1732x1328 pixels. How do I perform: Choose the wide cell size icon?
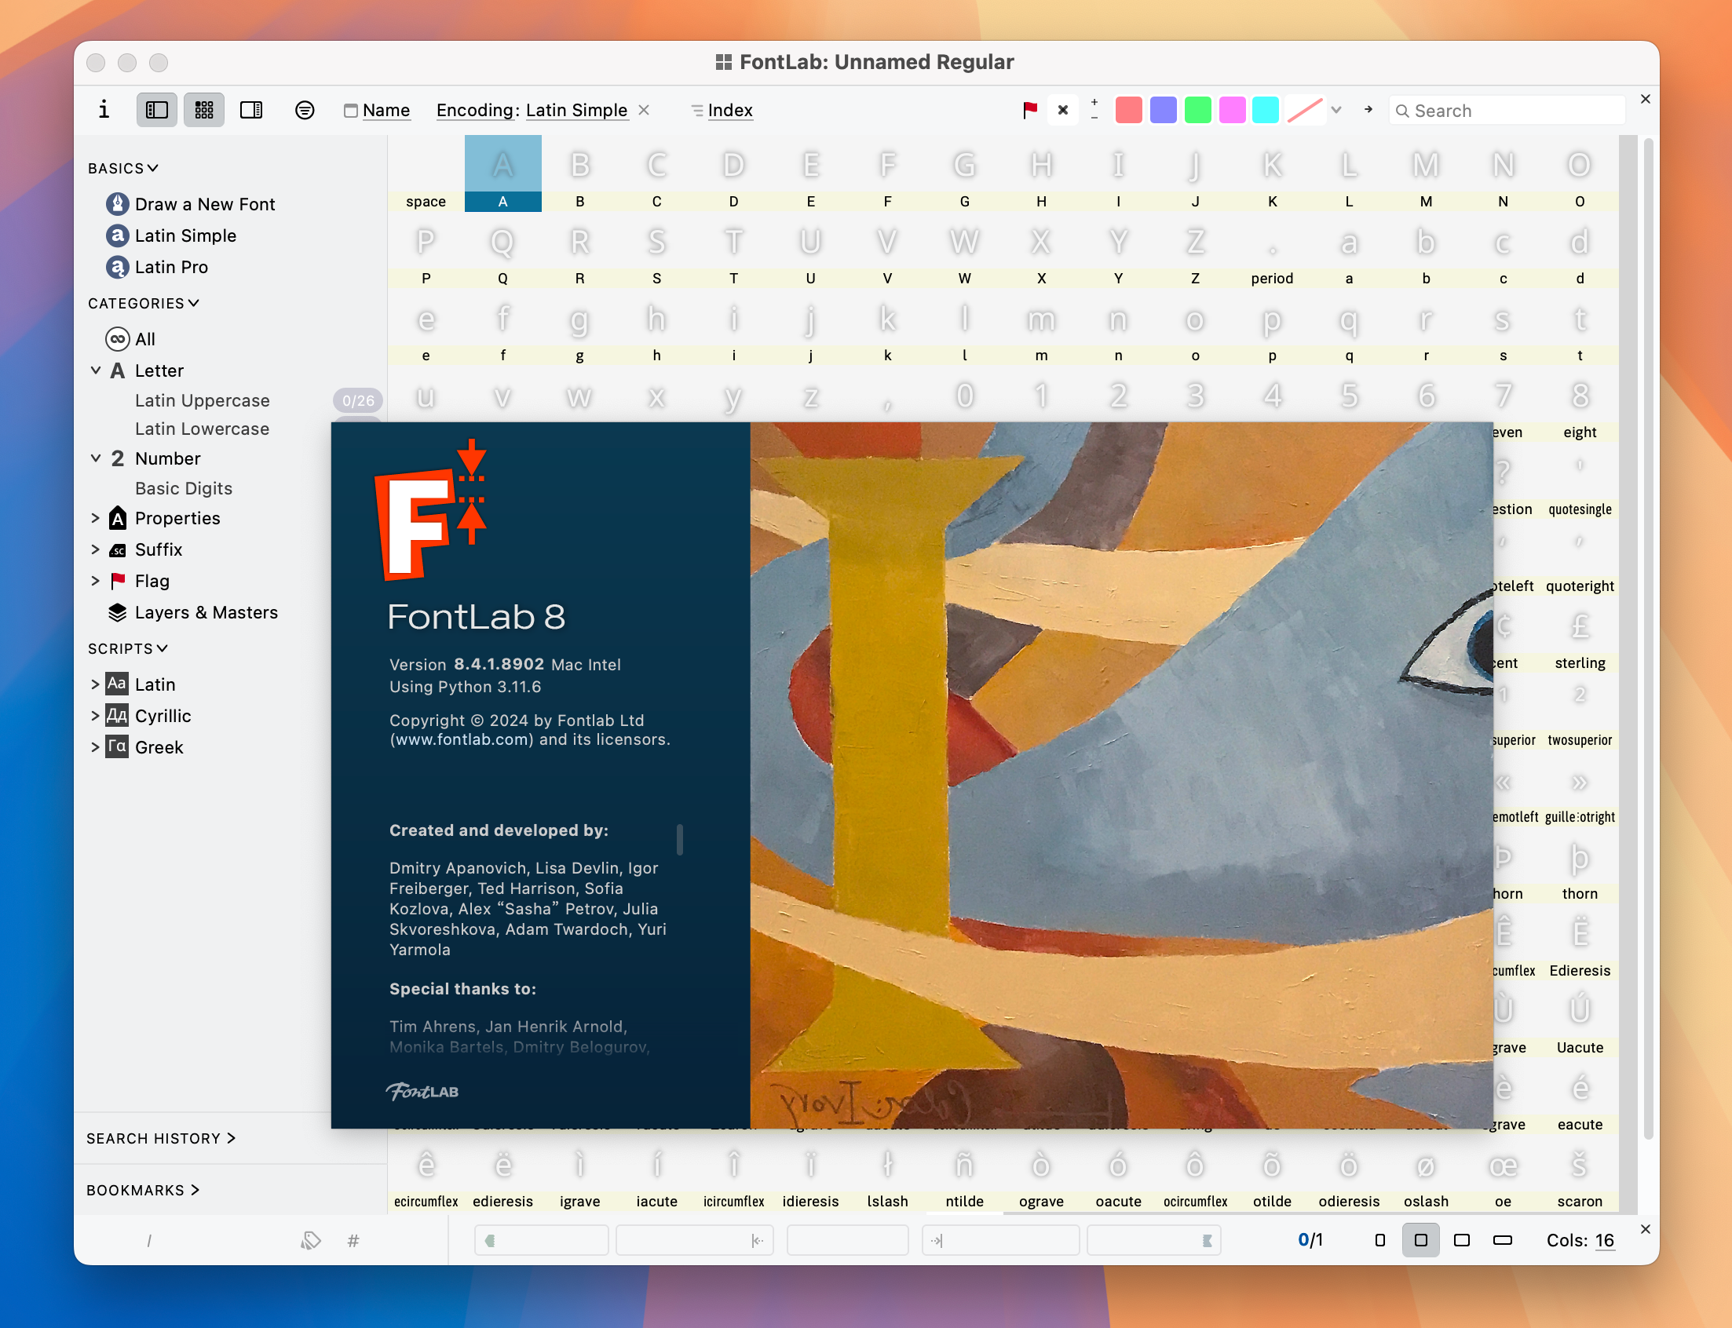(x=1503, y=1240)
